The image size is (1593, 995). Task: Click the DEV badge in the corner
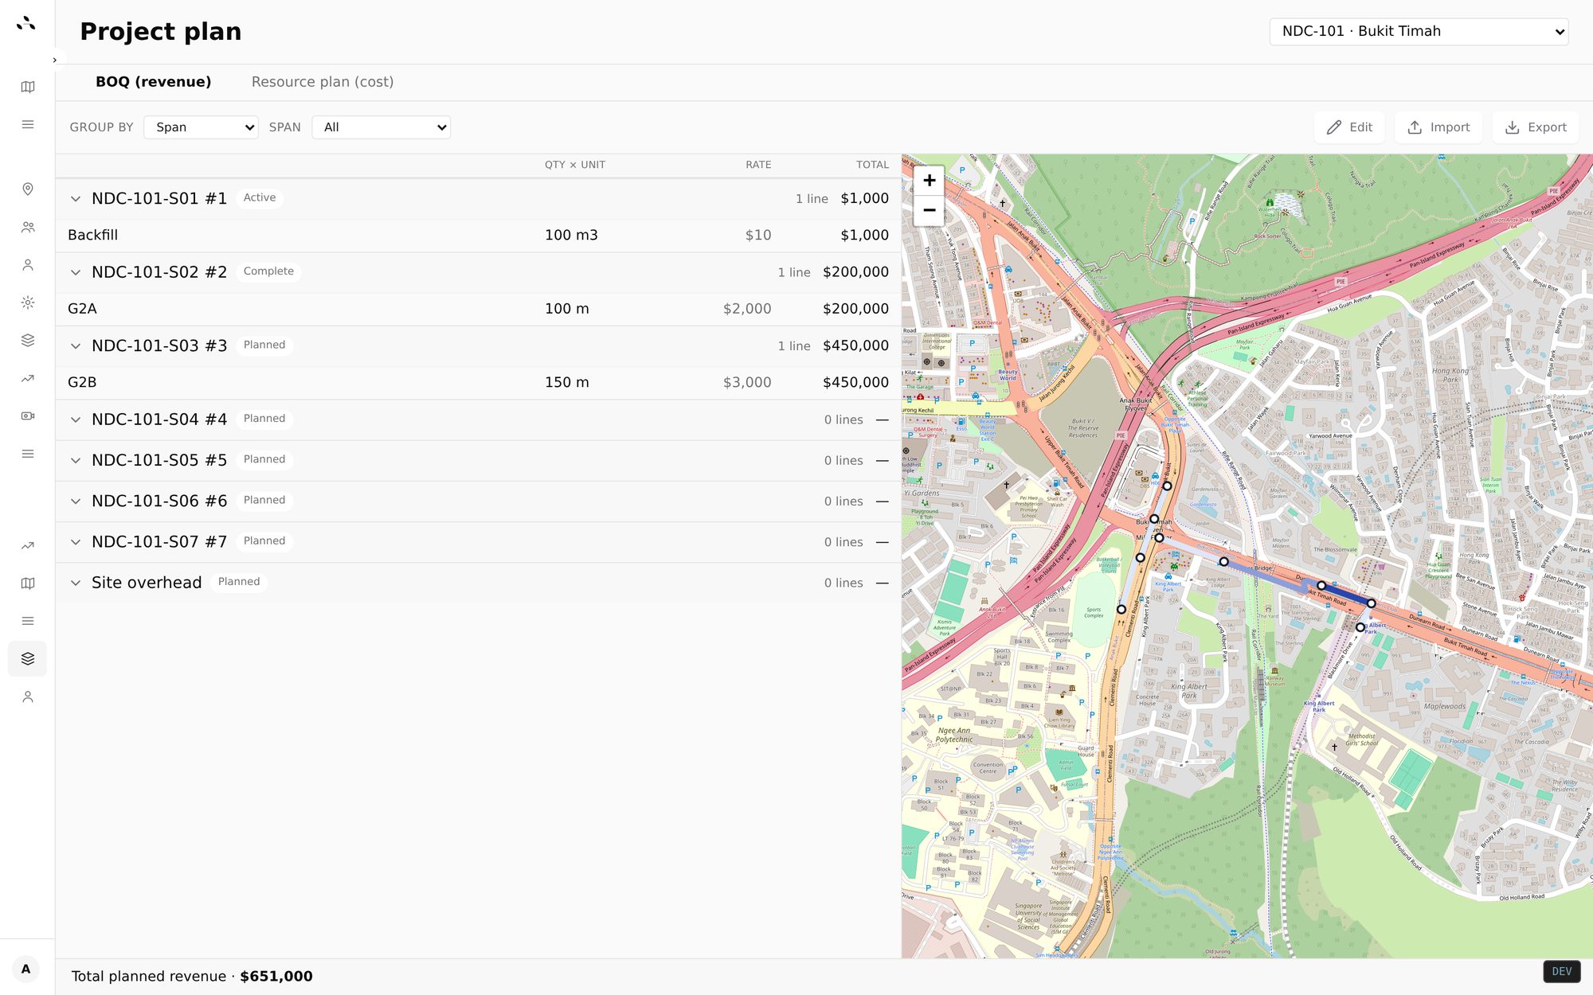[1561, 971]
